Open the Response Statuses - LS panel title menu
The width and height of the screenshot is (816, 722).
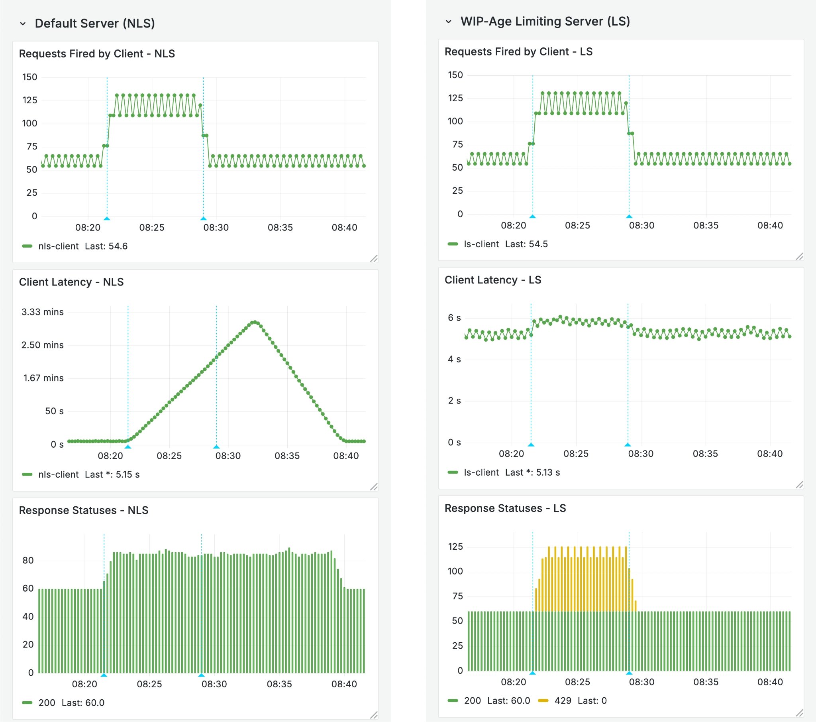tap(505, 508)
